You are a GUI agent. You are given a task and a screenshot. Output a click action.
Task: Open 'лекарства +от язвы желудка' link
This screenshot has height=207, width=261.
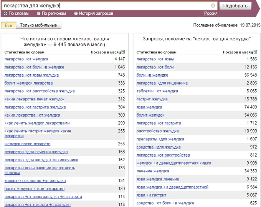click(x=31, y=75)
